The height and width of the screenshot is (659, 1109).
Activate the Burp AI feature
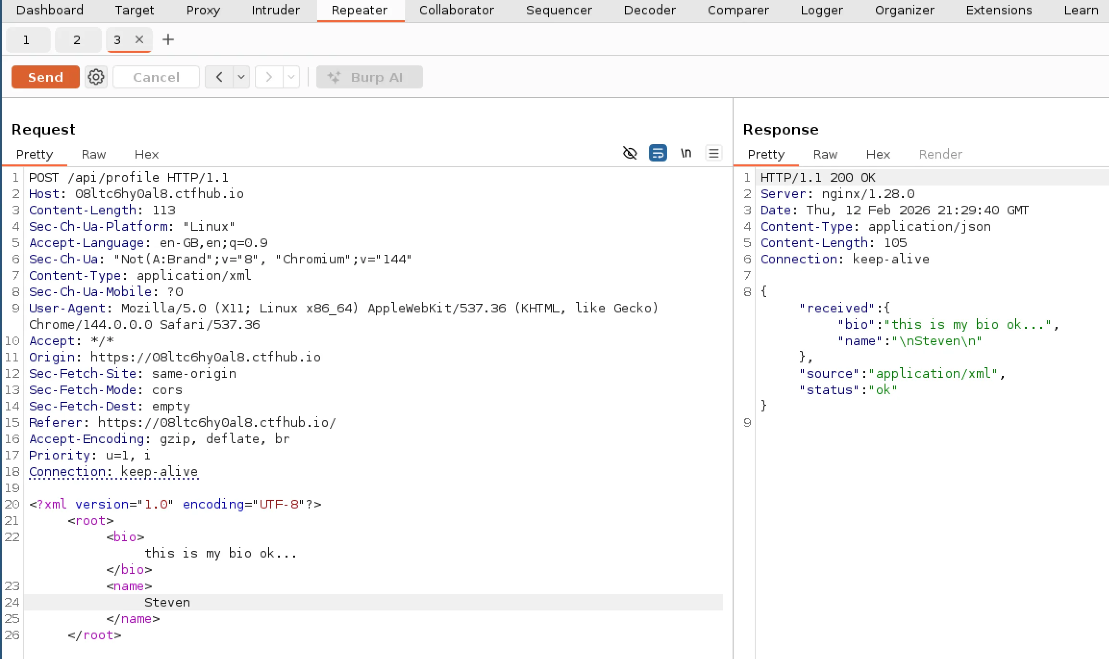point(369,76)
